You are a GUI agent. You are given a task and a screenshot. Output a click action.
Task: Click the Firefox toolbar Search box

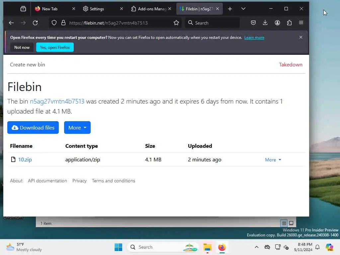click(212, 23)
